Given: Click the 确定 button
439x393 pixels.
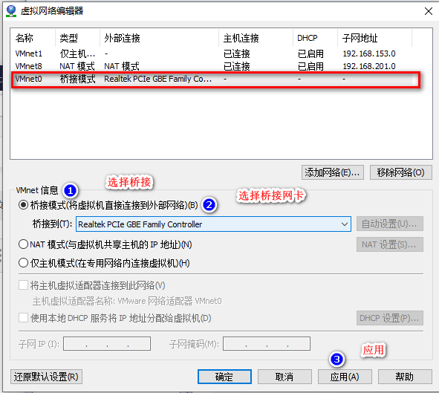Looking at the screenshot, I should [x=224, y=377].
